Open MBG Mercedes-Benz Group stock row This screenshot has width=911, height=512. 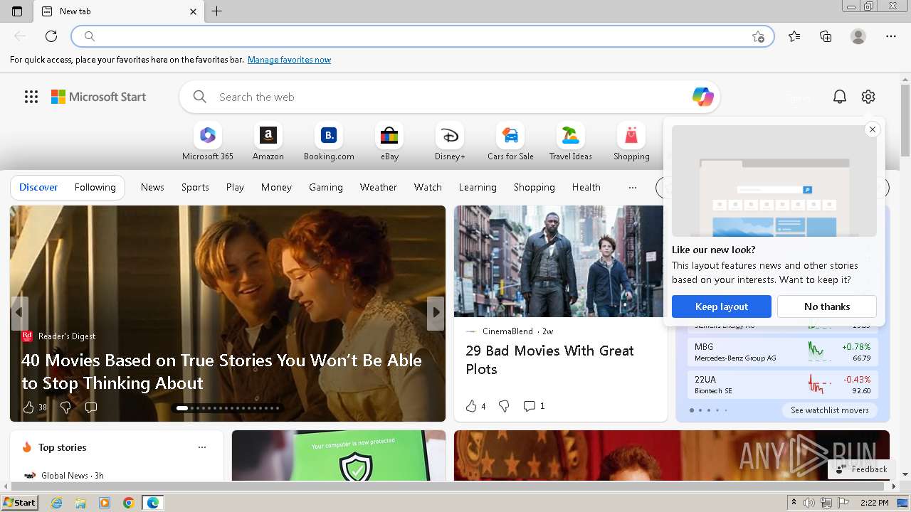point(783,352)
